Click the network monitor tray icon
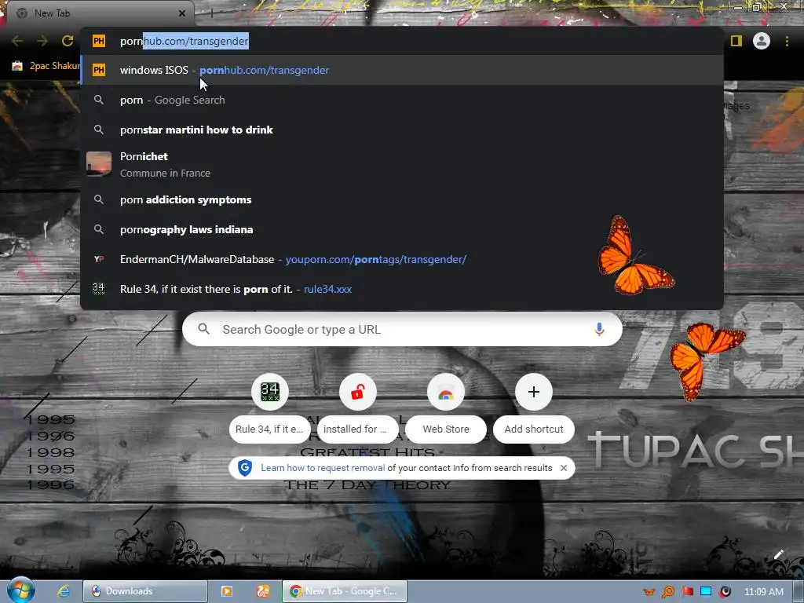804x603 pixels. coord(706,592)
